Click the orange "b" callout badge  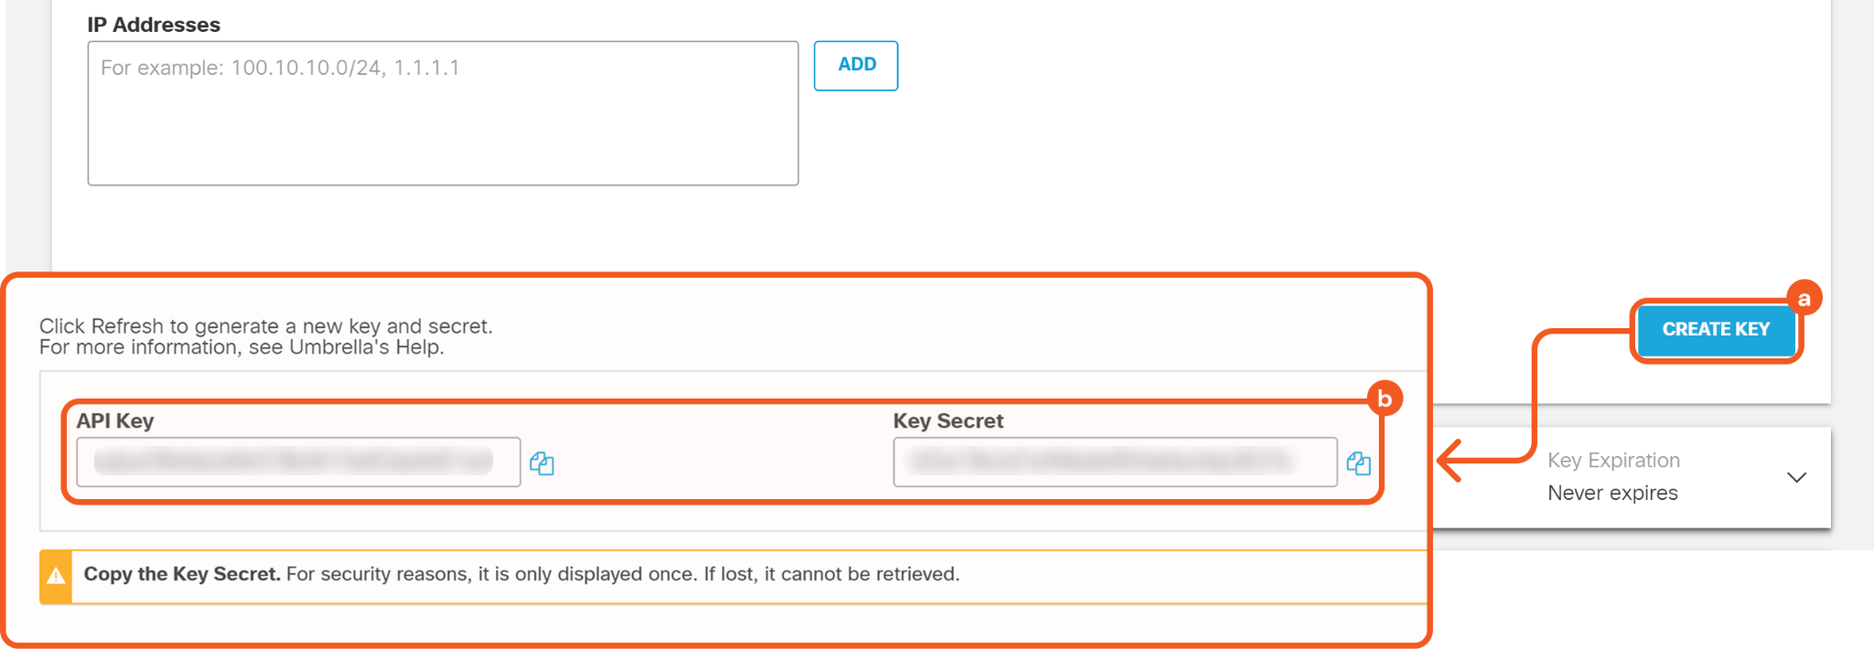1384,399
